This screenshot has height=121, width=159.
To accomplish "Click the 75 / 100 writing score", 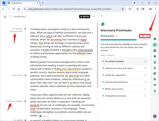I will pyautogui.click(x=145, y=36).
